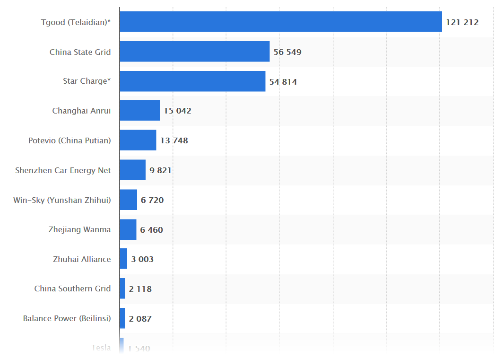Click the Star Charge bar
The height and width of the screenshot is (359, 494).
click(x=192, y=81)
